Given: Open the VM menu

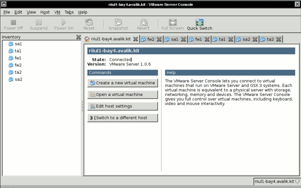Looking at the screenshot, I should pyautogui.click(x=57, y=12).
